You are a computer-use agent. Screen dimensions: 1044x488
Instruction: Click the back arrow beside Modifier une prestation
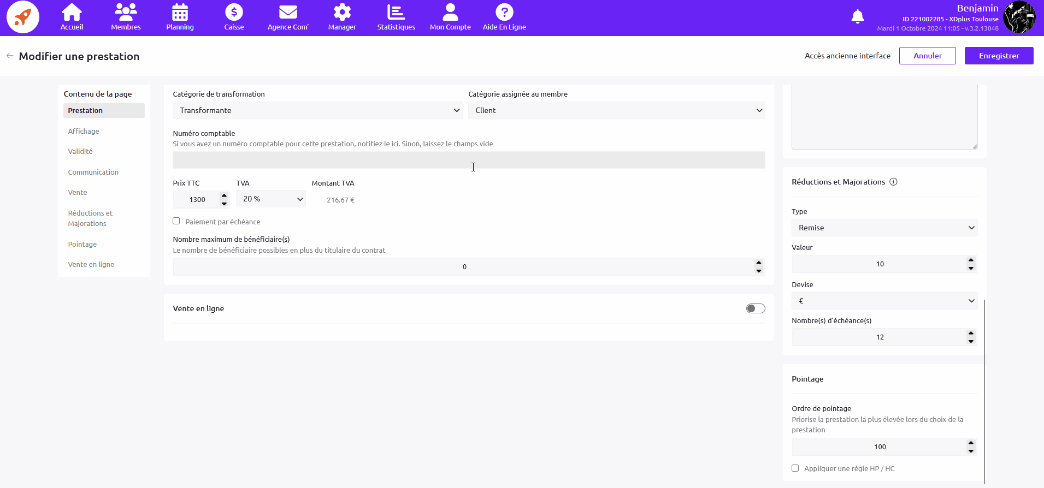coord(10,56)
